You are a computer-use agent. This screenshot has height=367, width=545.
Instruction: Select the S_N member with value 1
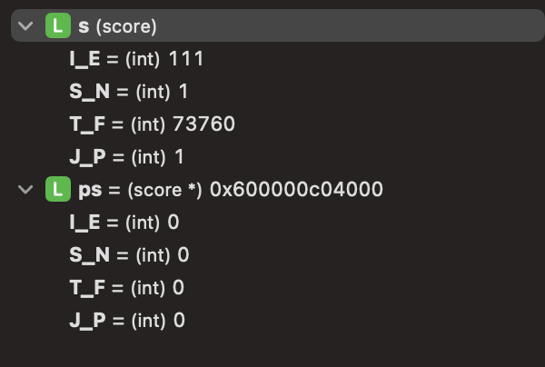(129, 92)
